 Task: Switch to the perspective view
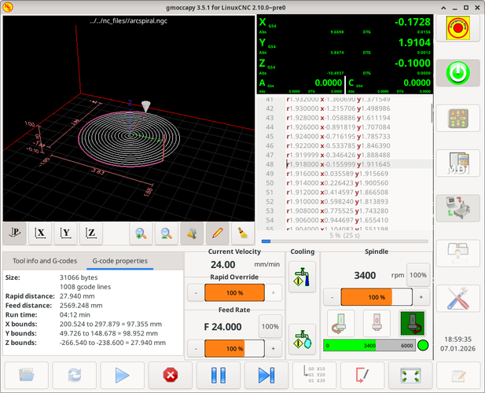pyautogui.click(x=15, y=233)
